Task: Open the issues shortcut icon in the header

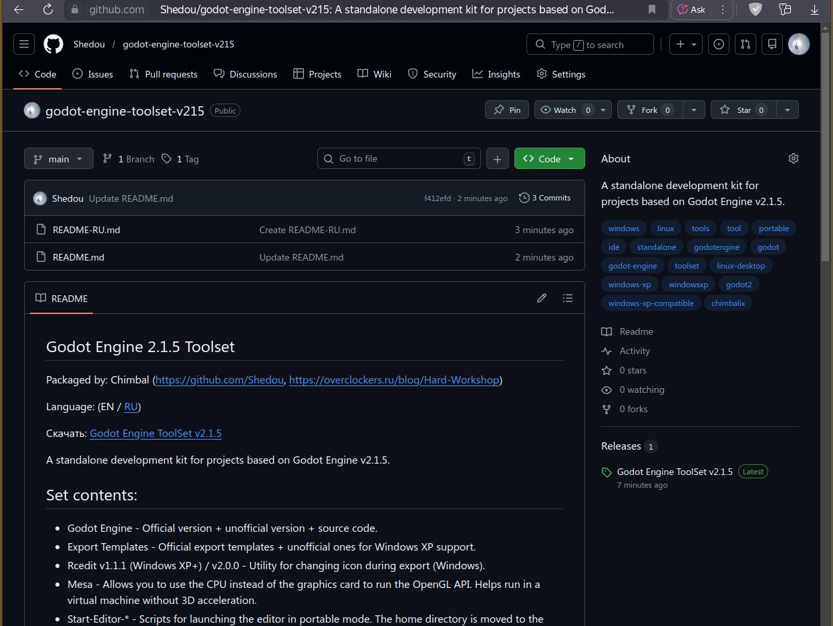Action: pyautogui.click(x=719, y=44)
